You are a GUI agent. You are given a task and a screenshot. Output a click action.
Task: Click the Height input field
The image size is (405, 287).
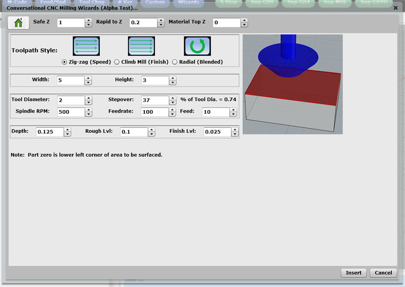click(155, 80)
